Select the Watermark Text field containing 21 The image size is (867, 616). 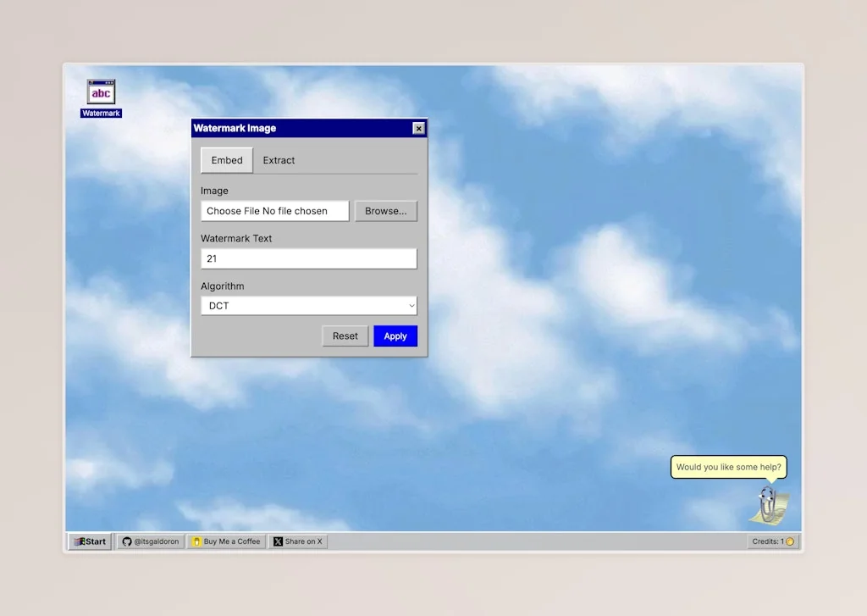(308, 258)
